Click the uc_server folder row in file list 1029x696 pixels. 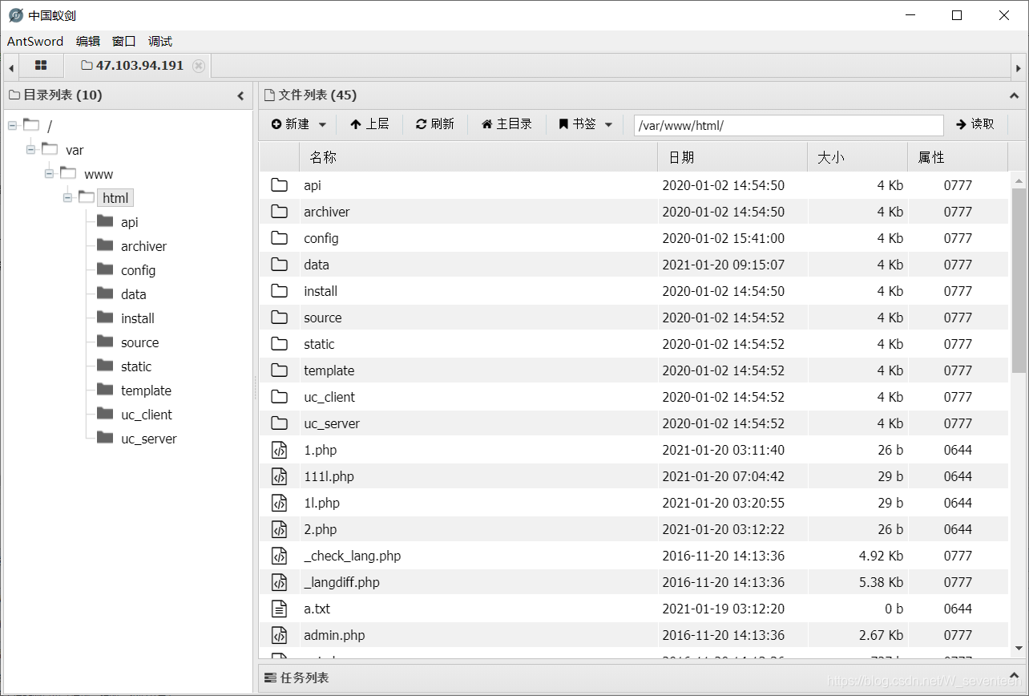tap(634, 423)
